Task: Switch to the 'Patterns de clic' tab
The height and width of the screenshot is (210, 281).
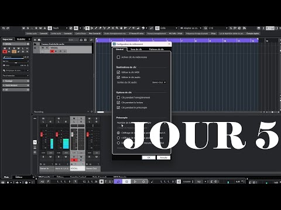Action: 156,49
